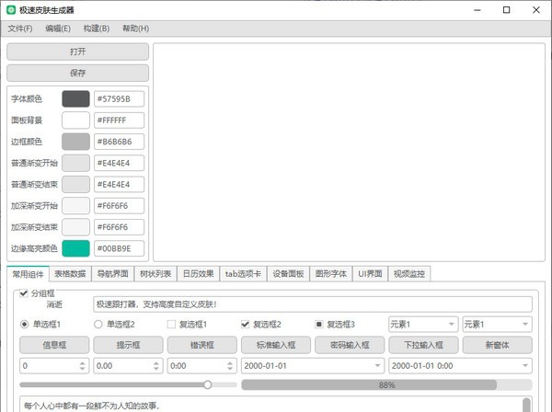This screenshot has width=552, height=412.
Task: Click the 极速皮肤生成器 app icon in title bar
Action: click(x=11, y=10)
